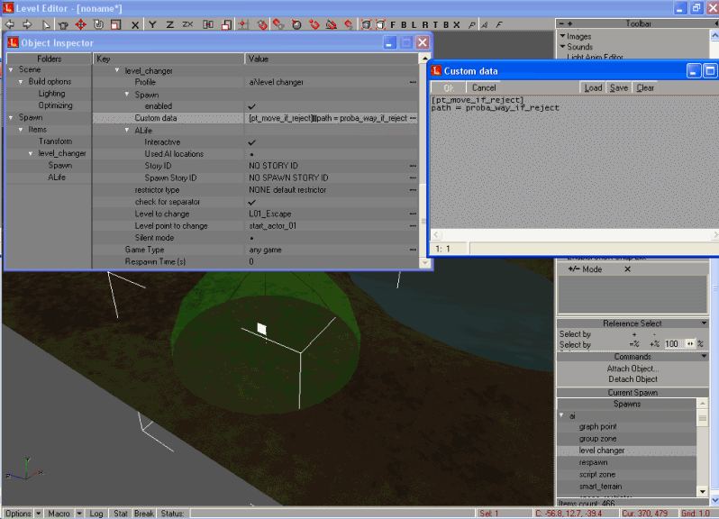Click the Select by percent 100 field
Image resolution: width=719 pixels, height=519 pixels.
673,344
